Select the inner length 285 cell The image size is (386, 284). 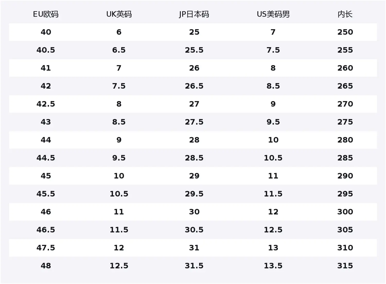point(345,158)
